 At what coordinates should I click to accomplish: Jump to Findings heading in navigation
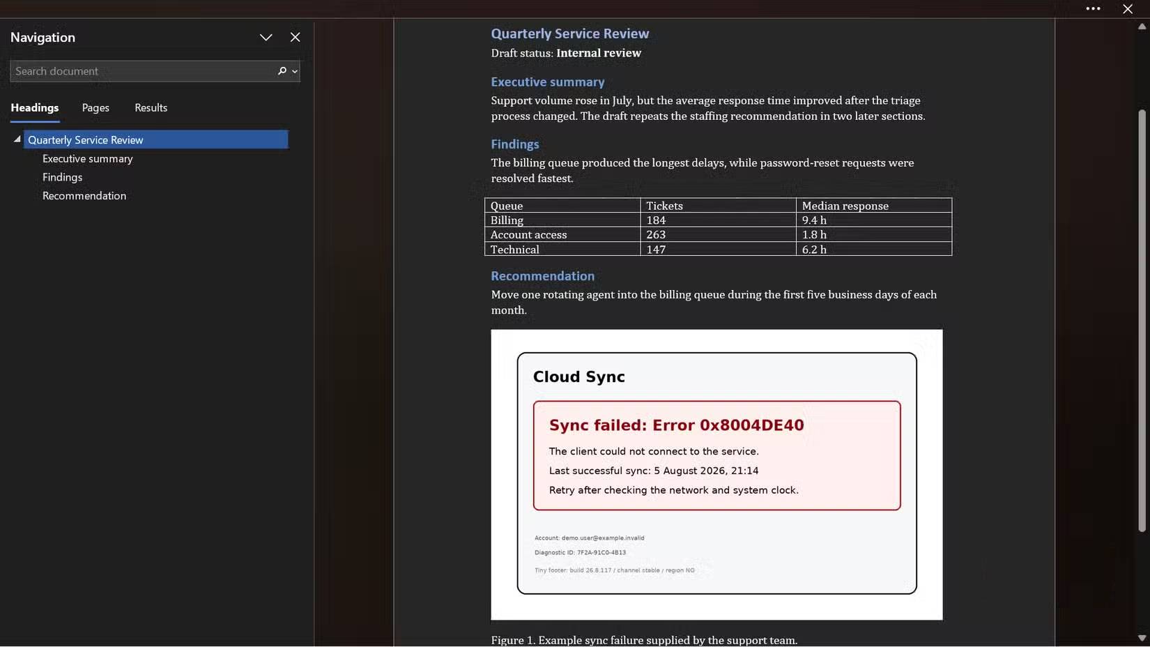coord(63,178)
